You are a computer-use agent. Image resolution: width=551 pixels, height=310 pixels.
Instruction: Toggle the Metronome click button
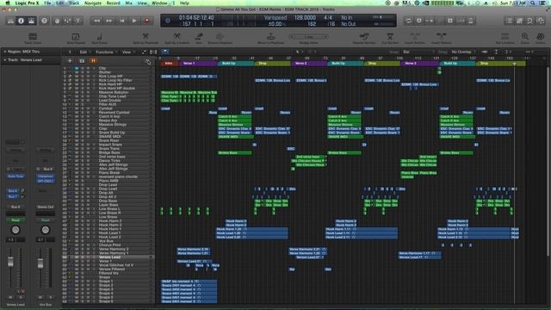pyautogui.click(x=471, y=21)
